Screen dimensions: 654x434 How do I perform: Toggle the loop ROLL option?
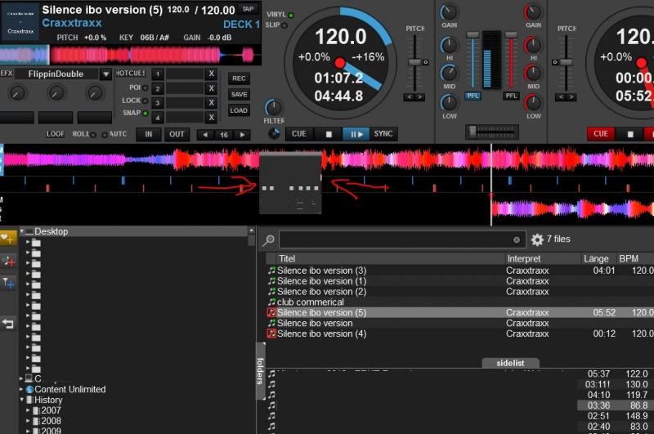click(93, 135)
